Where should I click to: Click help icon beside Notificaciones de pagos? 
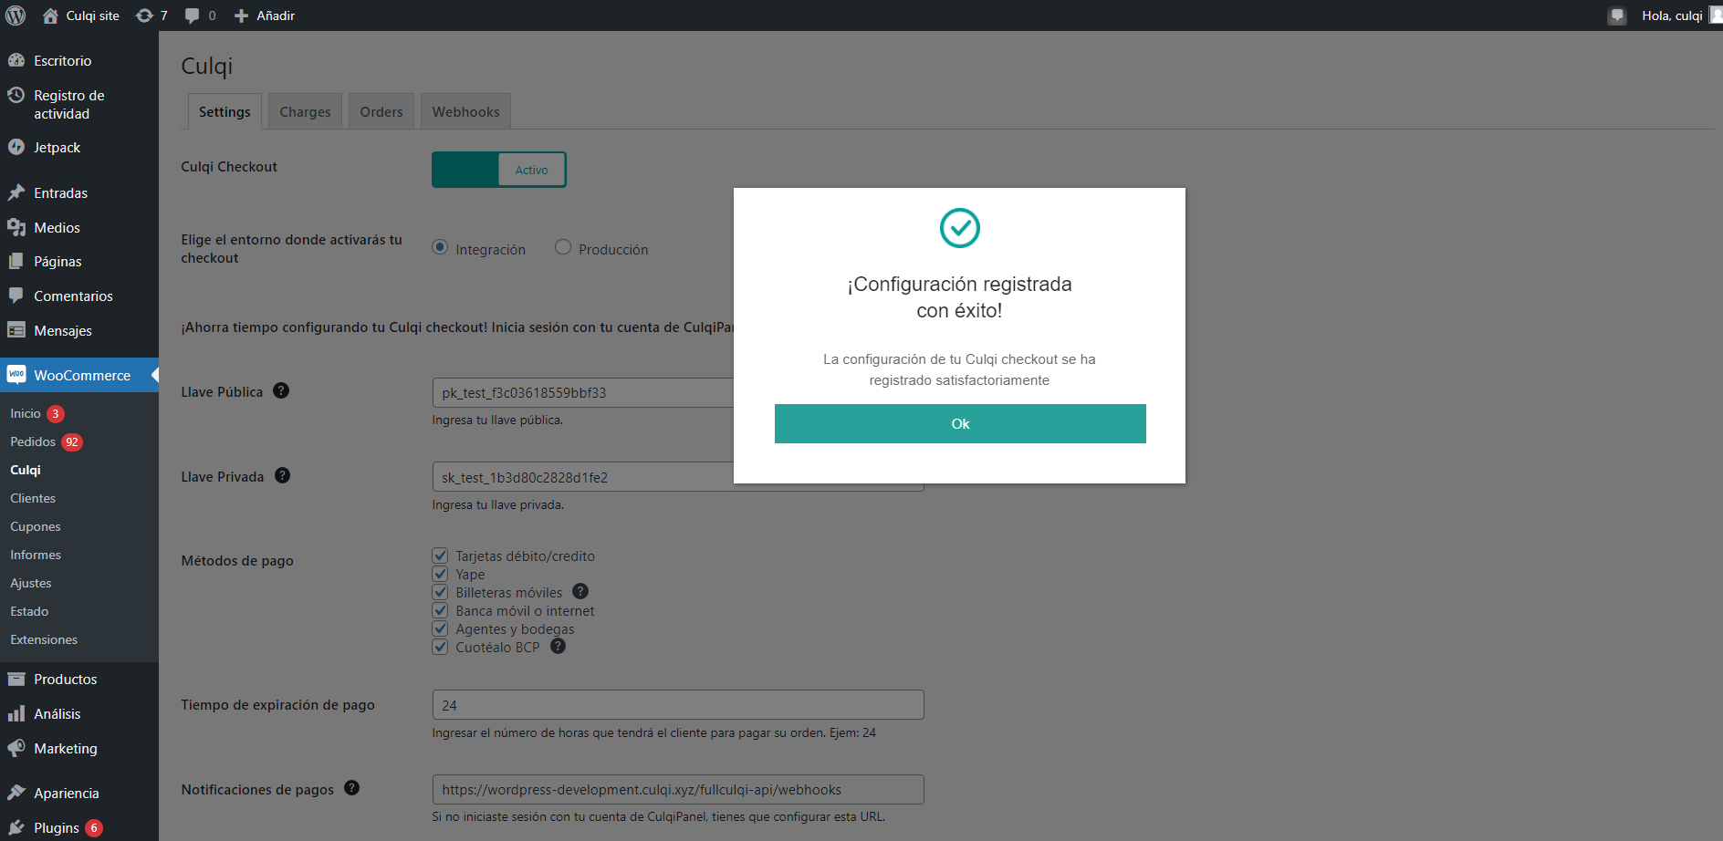(x=351, y=788)
